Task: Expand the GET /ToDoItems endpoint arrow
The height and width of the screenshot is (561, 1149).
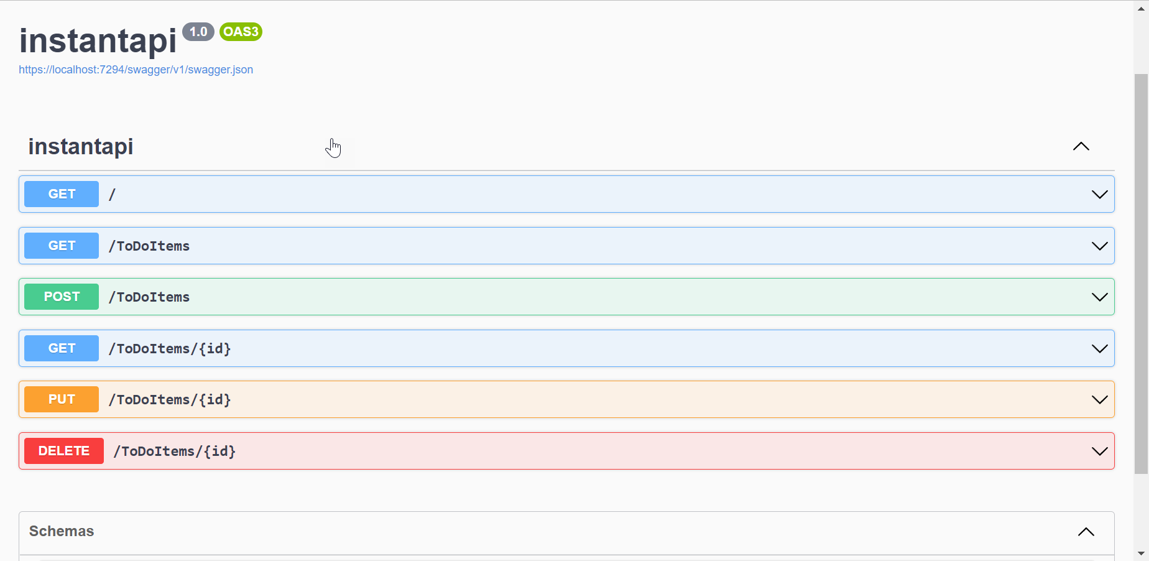Action: point(1099,246)
